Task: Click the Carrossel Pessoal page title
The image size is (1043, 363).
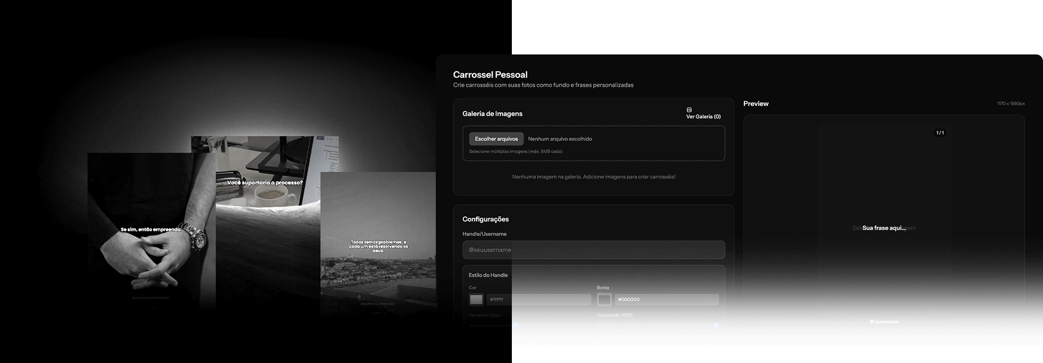Action: pos(490,75)
